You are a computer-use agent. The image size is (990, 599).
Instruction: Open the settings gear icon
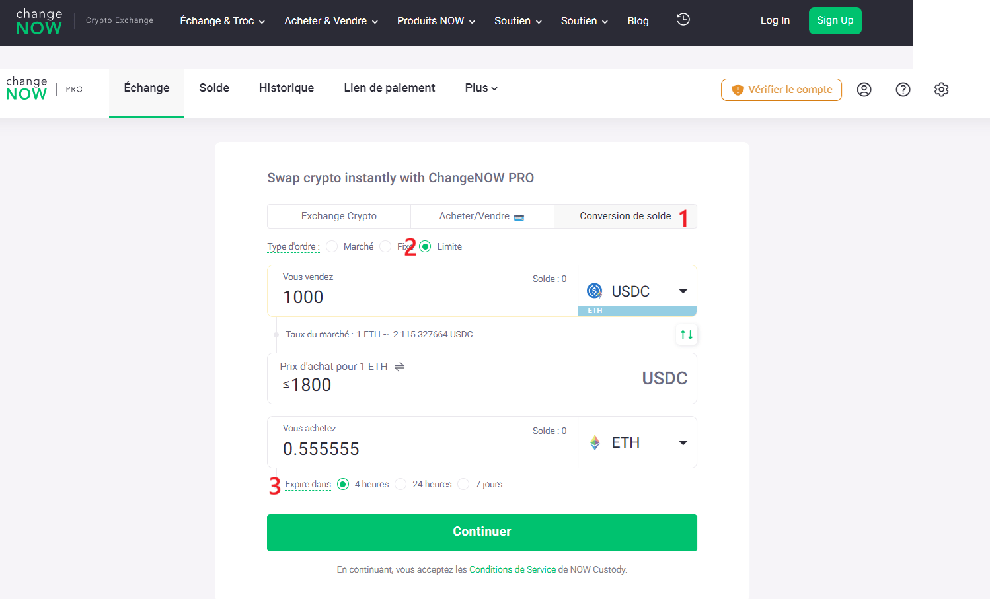pyautogui.click(x=941, y=90)
